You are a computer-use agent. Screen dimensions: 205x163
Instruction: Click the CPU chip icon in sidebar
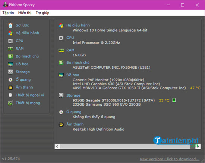pos(10,41)
